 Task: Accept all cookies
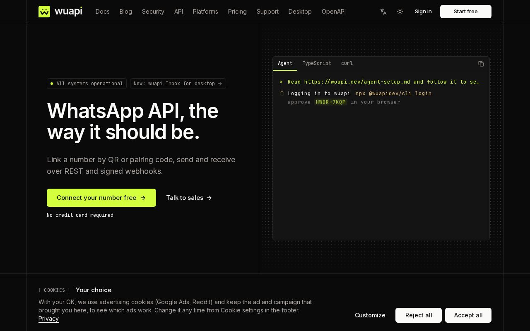(468, 315)
